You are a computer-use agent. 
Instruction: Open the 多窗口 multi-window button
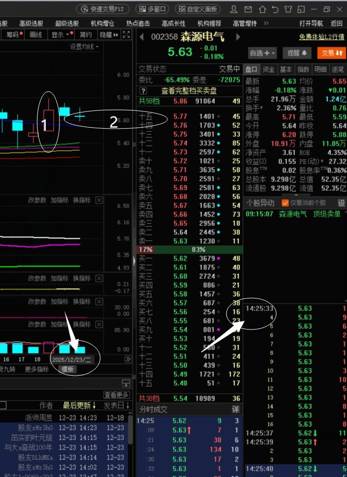[152, 9]
